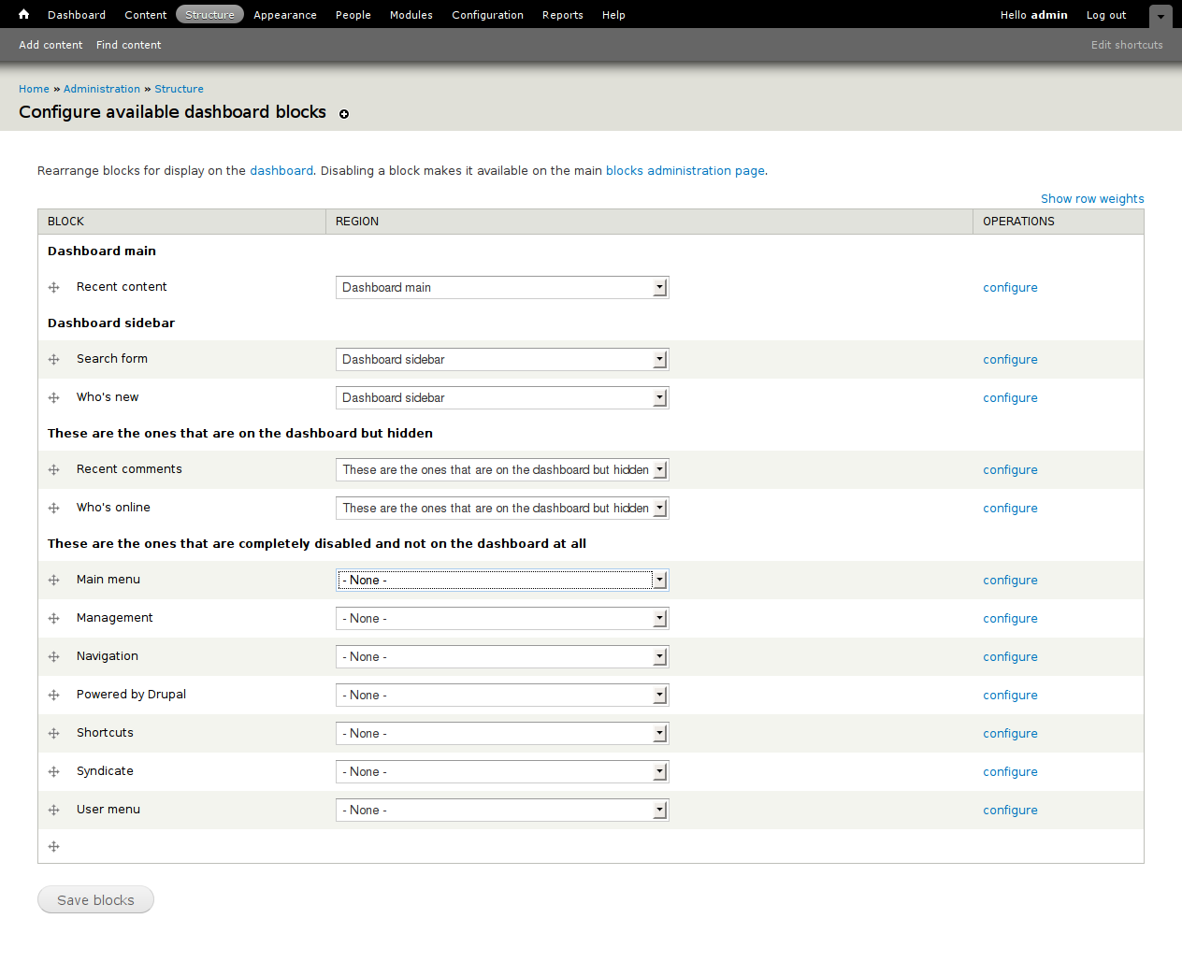Image resolution: width=1182 pixels, height=976 pixels.
Task: Open contextual links gear beside the page title
Action: pos(343,113)
